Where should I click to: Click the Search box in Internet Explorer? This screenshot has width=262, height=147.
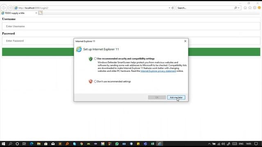click(205, 8)
